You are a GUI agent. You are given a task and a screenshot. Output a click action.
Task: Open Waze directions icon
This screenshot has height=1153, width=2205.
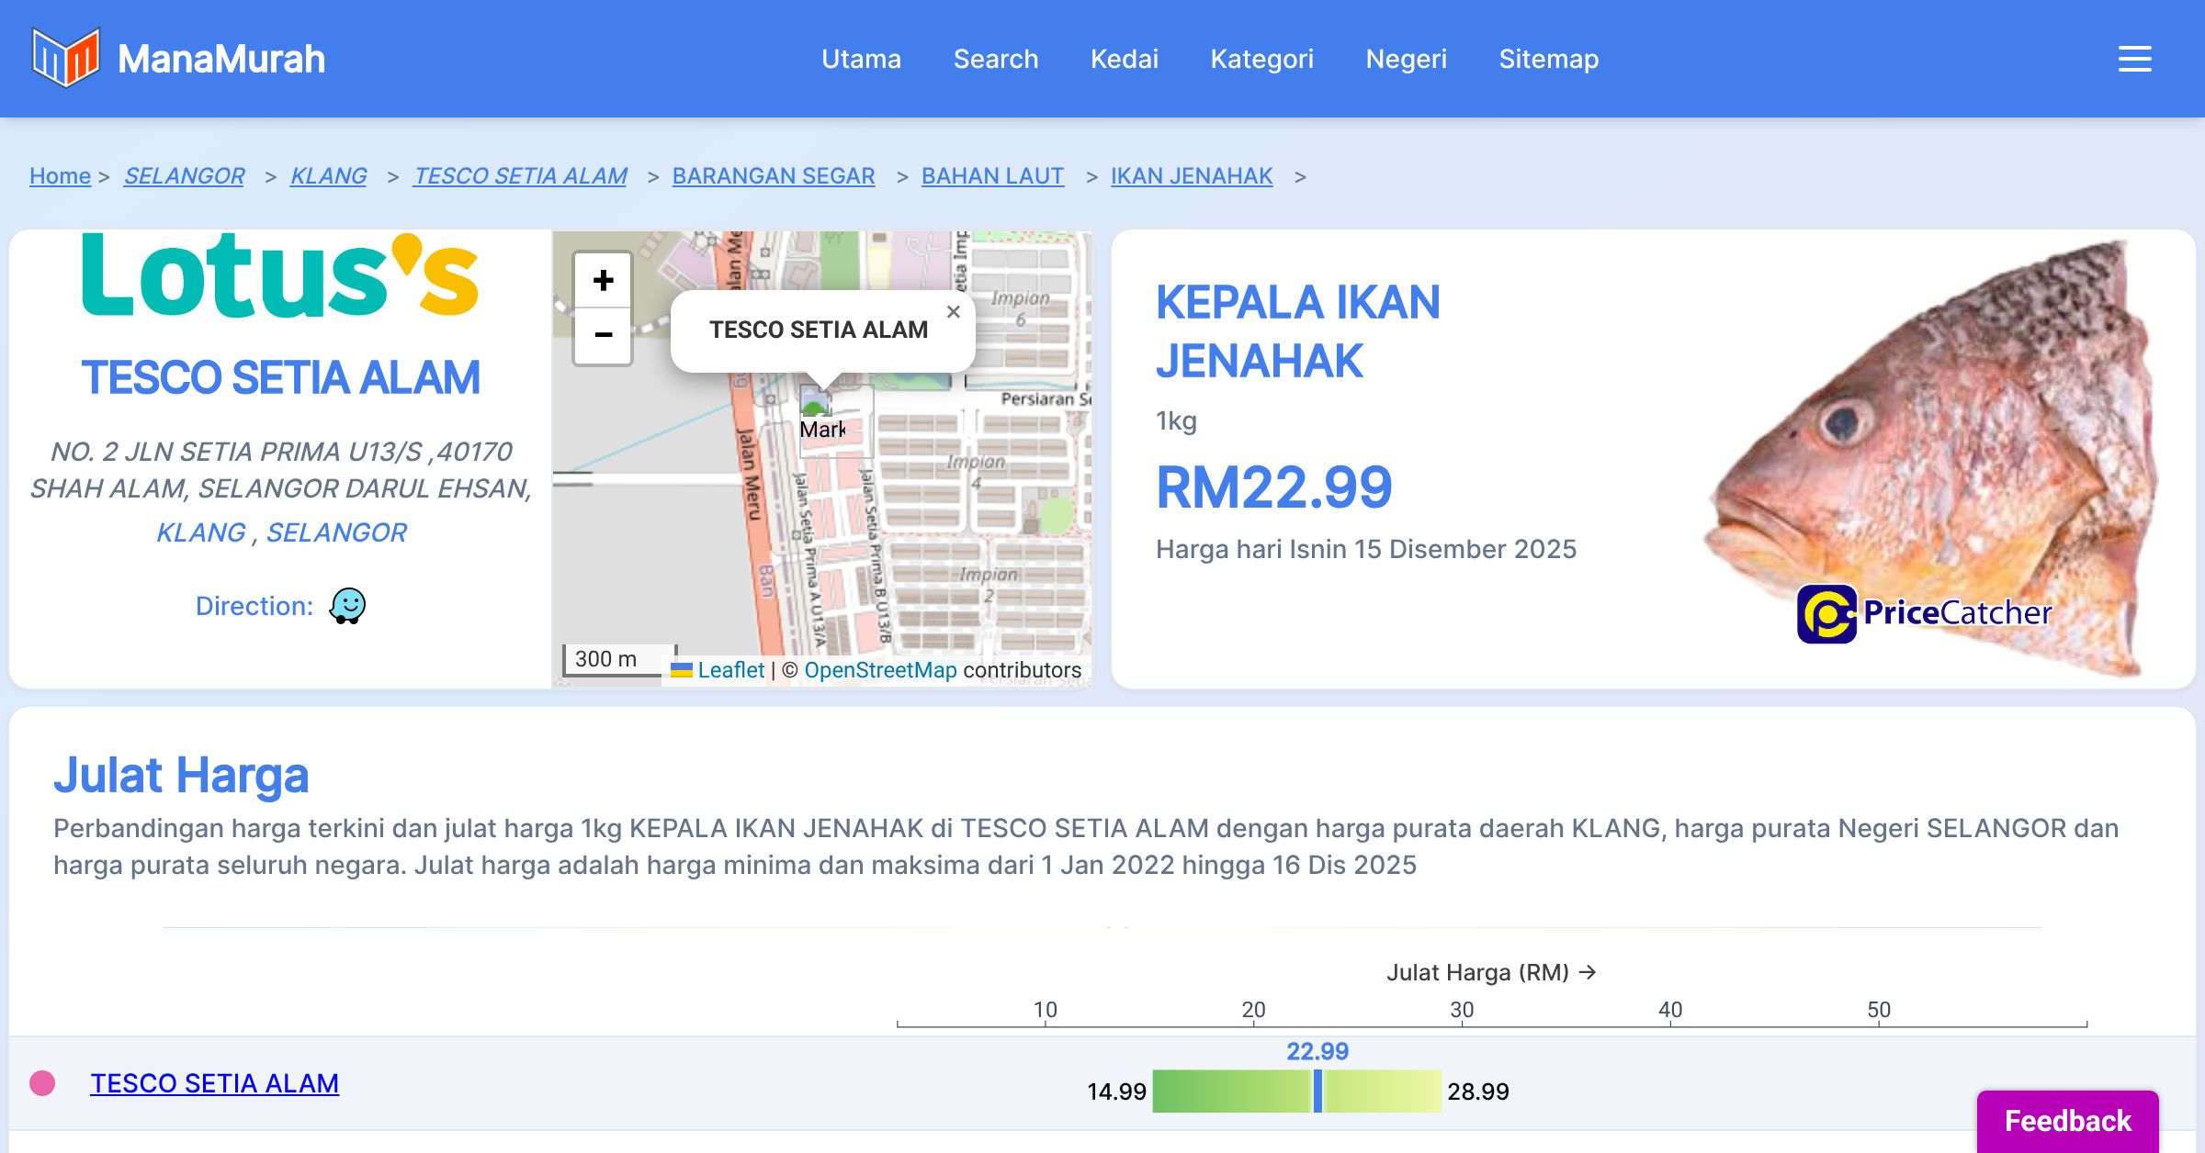tap(347, 606)
